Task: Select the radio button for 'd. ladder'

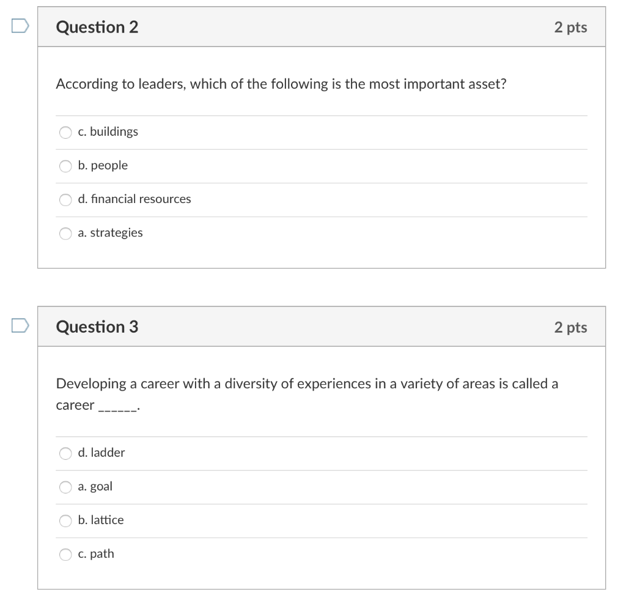Action: coord(65,453)
